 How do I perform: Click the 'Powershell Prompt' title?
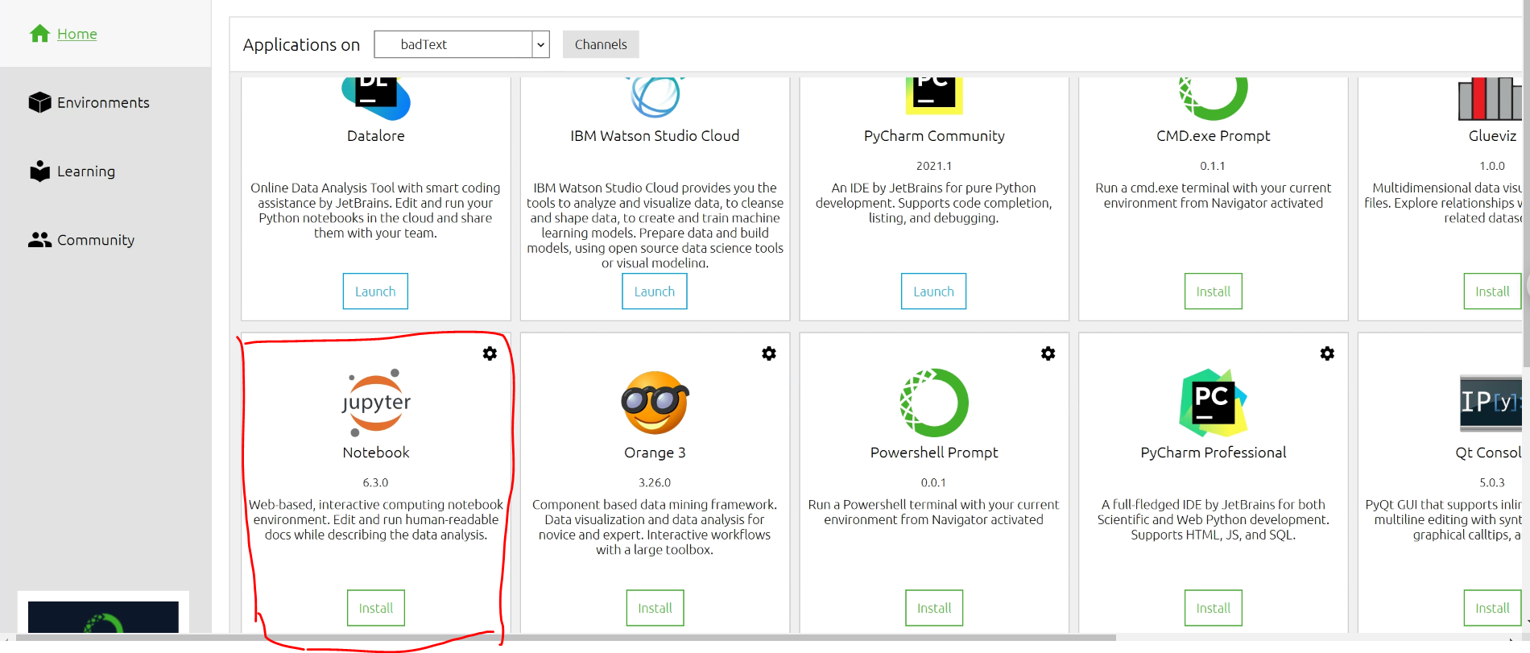pyautogui.click(x=934, y=453)
